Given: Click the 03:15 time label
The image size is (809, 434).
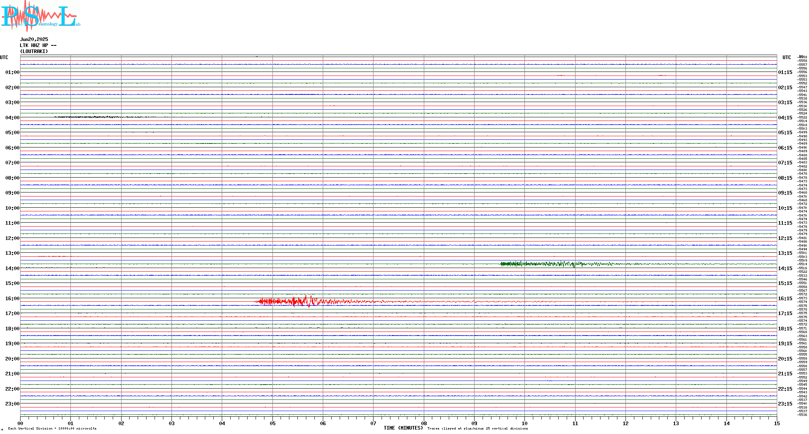Looking at the screenshot, I should click(785, 102).
